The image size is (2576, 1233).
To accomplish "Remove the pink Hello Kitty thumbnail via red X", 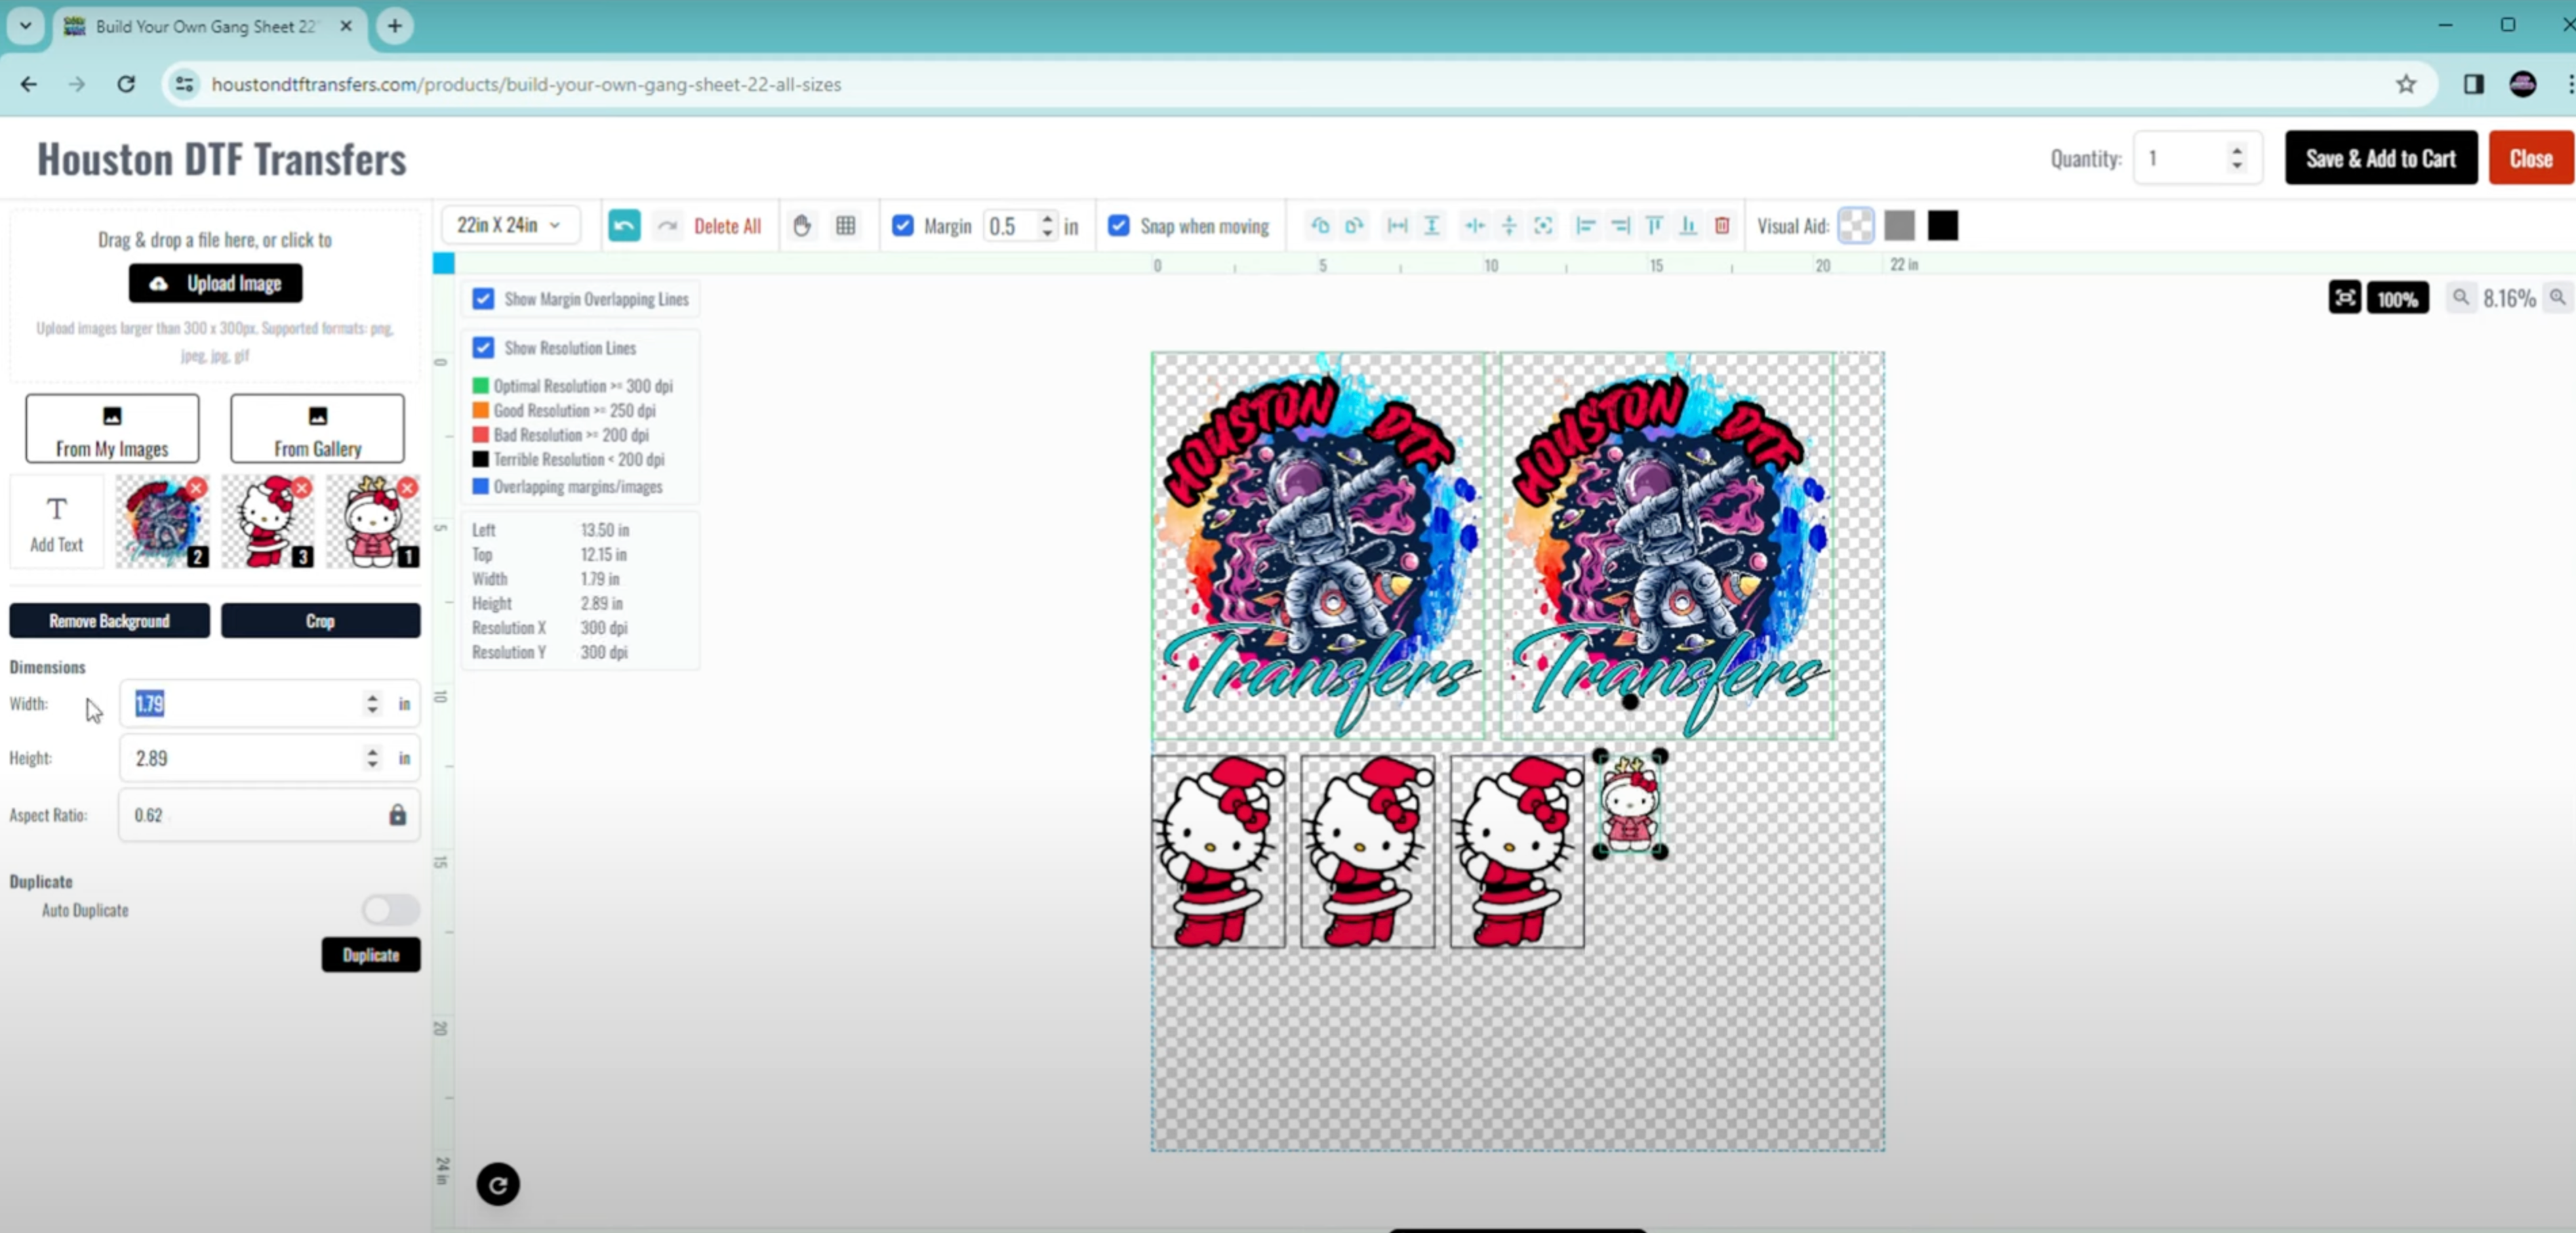I will pyautogui.click(x=407, y=488).
